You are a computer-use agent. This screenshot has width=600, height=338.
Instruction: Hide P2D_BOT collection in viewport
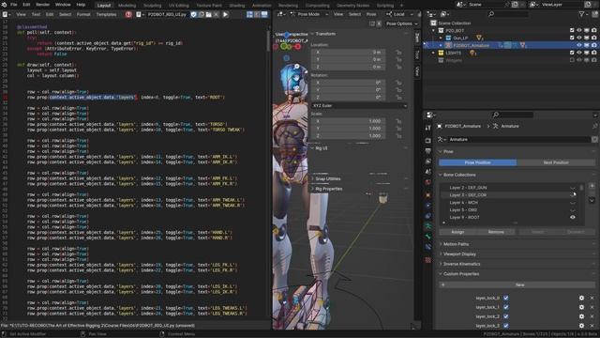[x=579, y=30]
